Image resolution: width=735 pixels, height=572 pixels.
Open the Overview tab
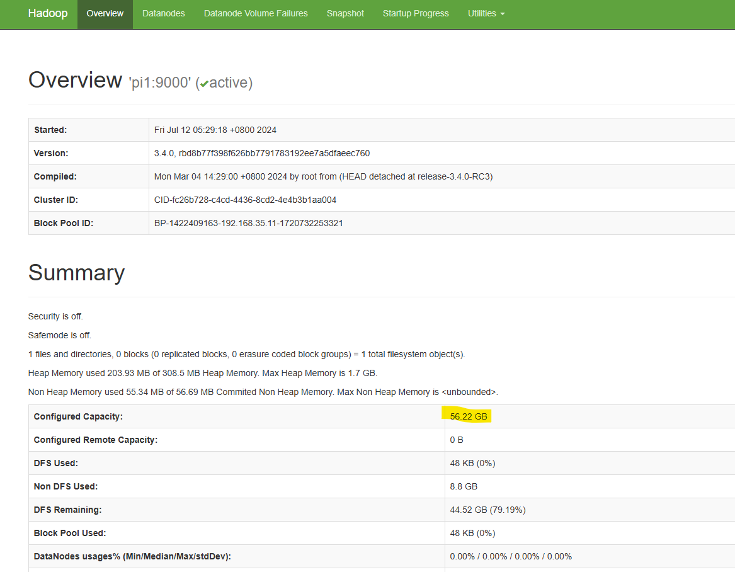tap(105, 14)
